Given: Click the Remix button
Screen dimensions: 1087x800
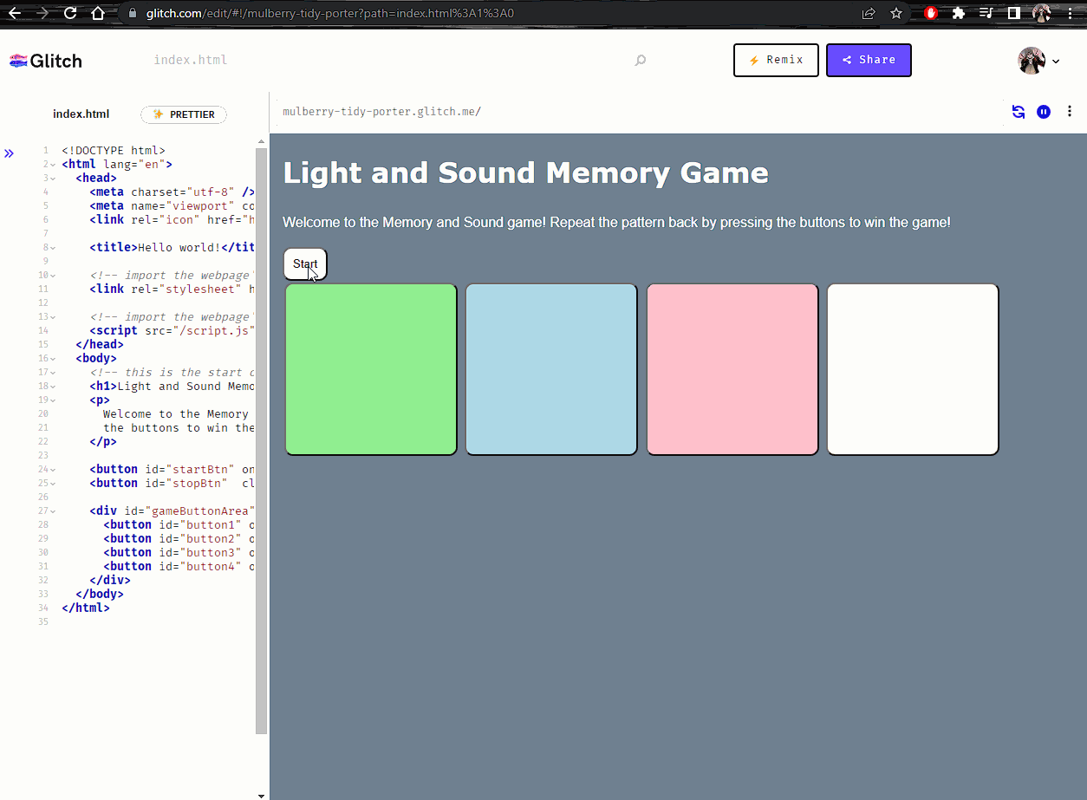Looking at the screenshot, I should tap(776, 60).
